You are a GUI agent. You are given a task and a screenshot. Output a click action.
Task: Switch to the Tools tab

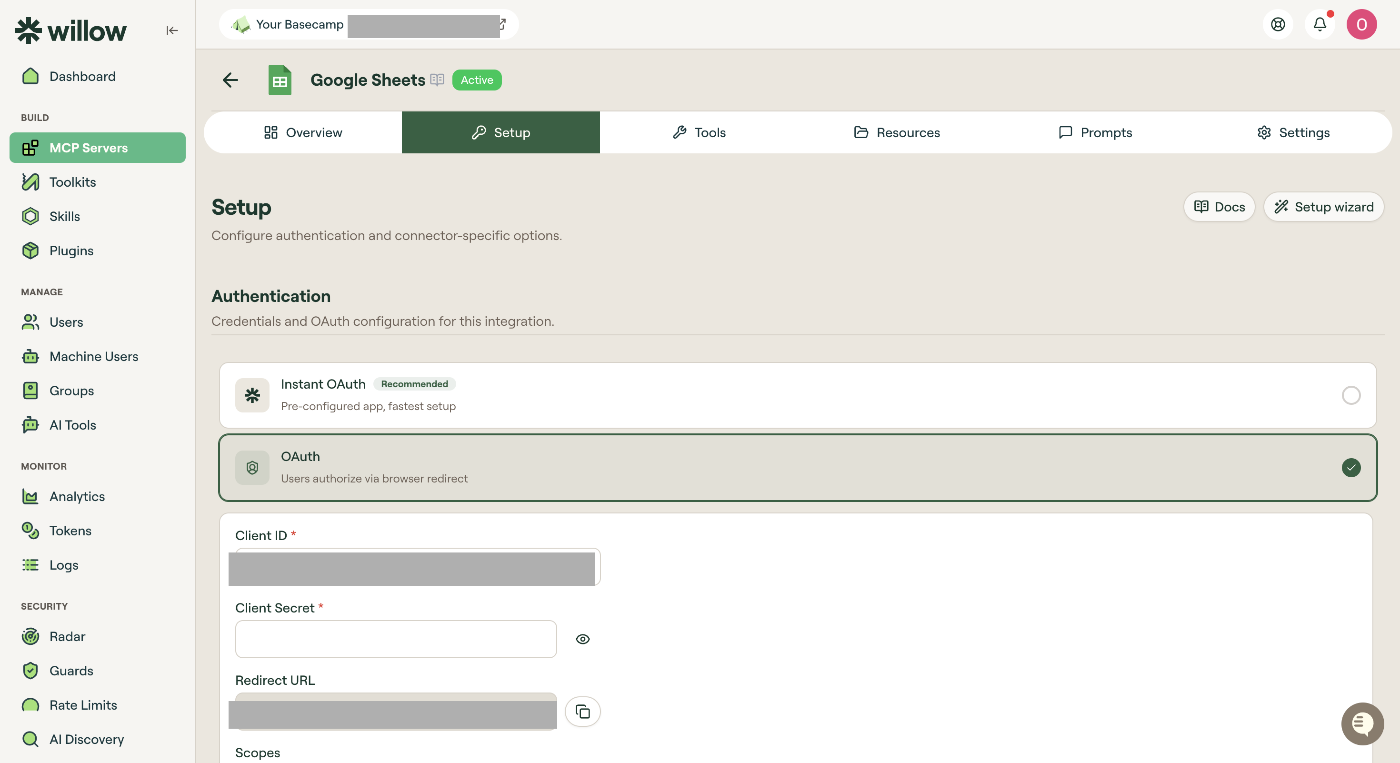(x=699, y=132)
